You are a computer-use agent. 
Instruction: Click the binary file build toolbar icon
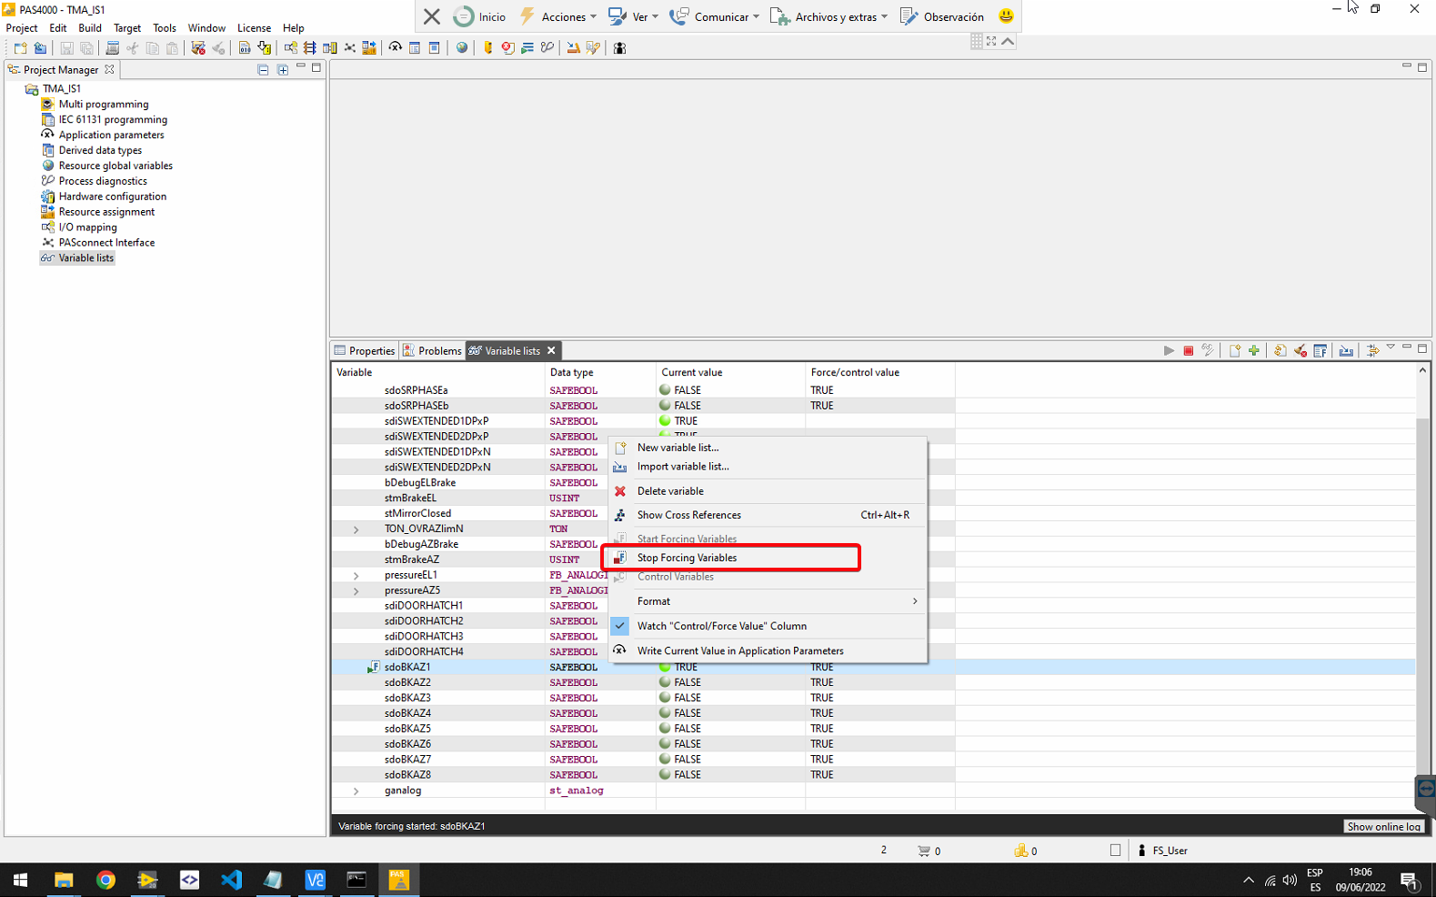245,47
